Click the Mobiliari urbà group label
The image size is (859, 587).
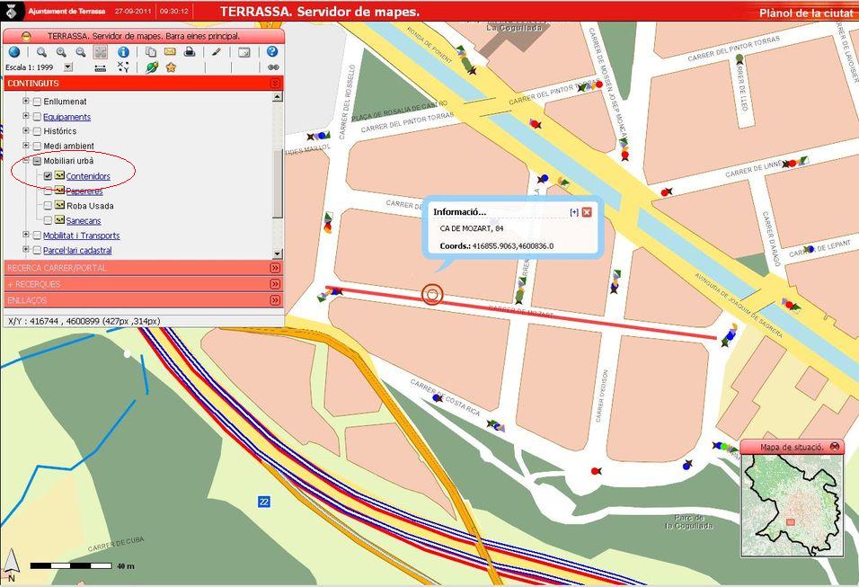(68, 161)
